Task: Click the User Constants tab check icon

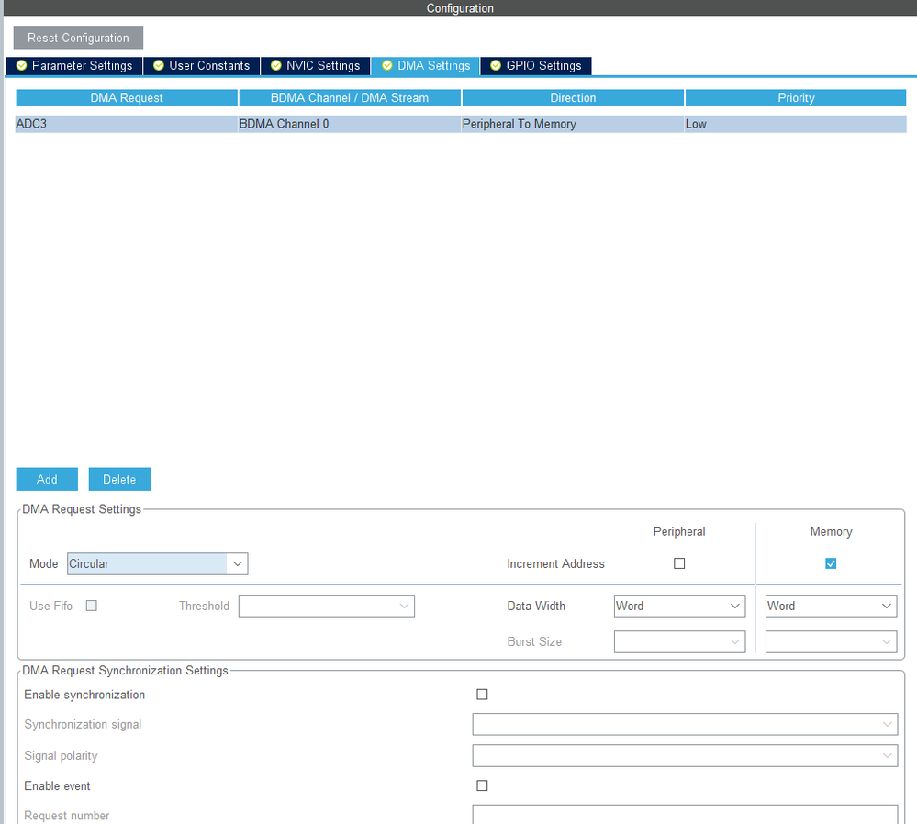Action: (x=159, y=65)
